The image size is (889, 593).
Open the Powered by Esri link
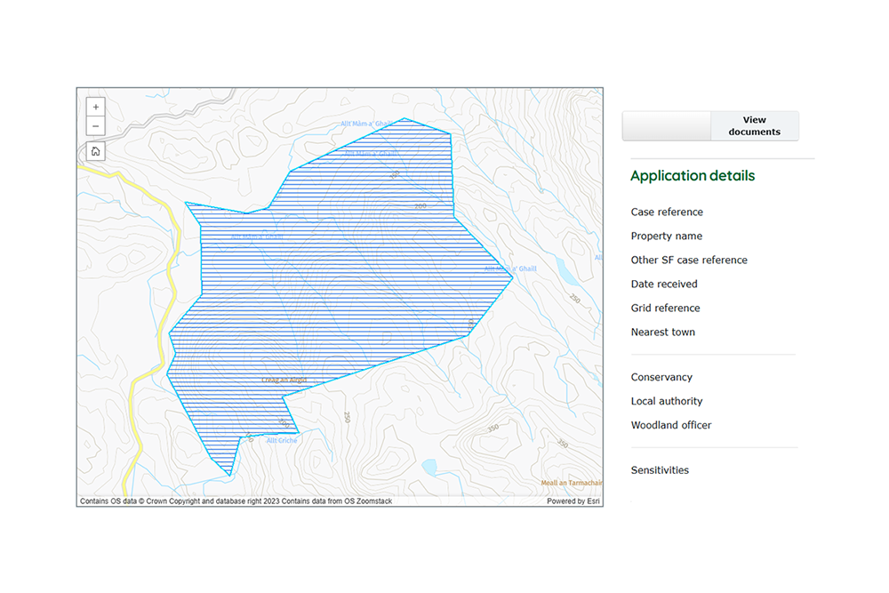573,501
